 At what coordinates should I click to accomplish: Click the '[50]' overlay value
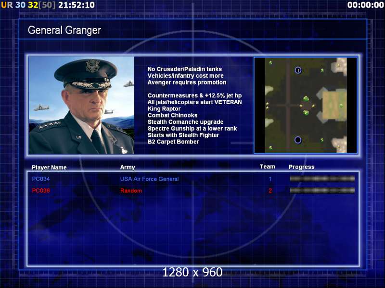47,5
